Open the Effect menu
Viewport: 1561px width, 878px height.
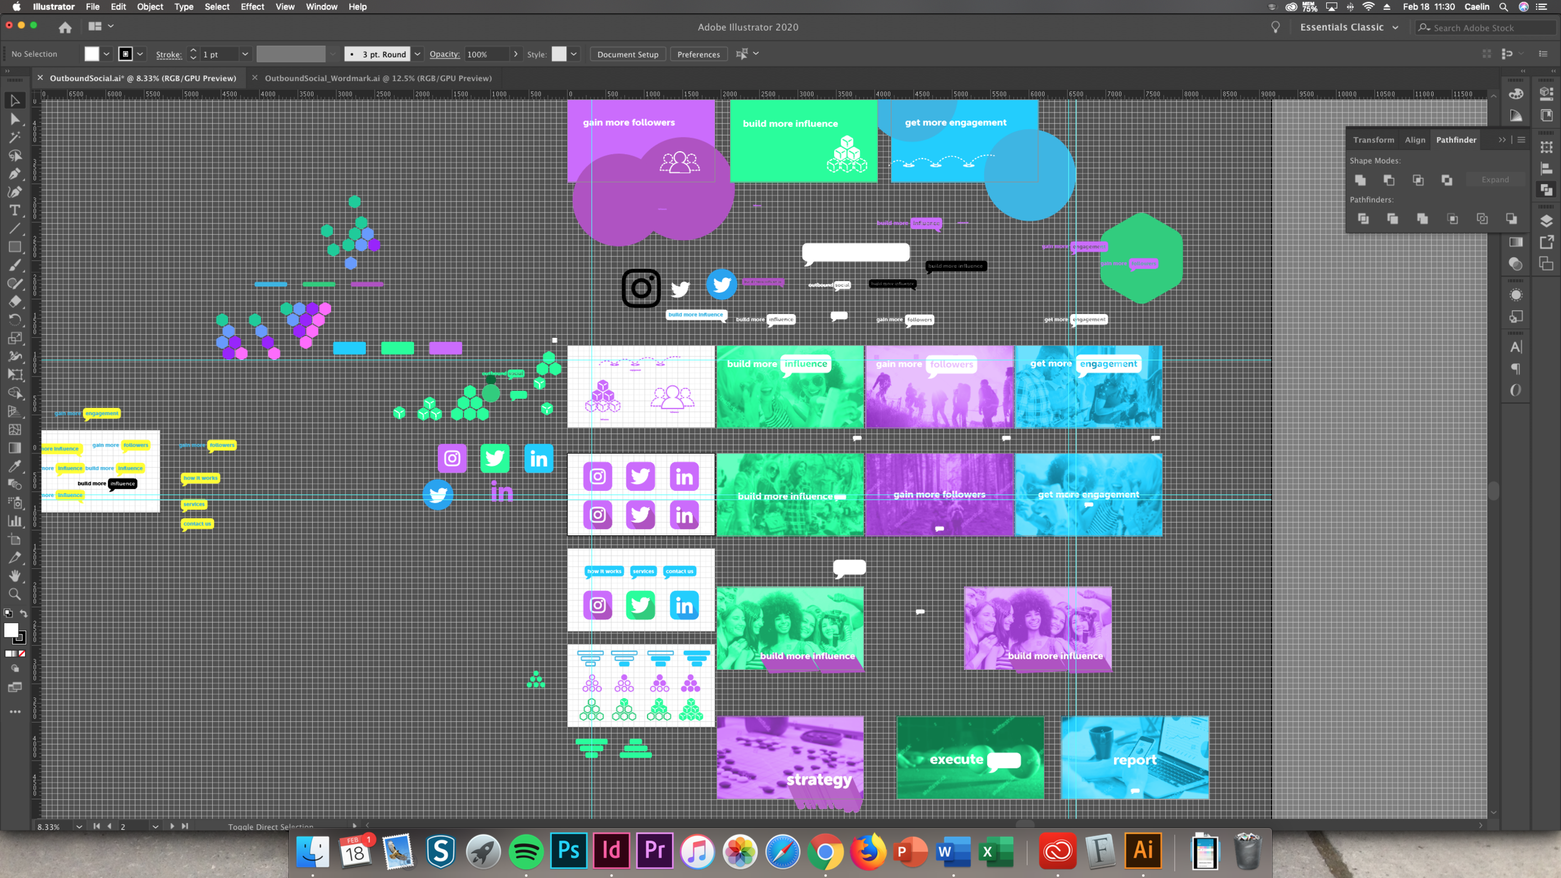click(x=252, y=7)
